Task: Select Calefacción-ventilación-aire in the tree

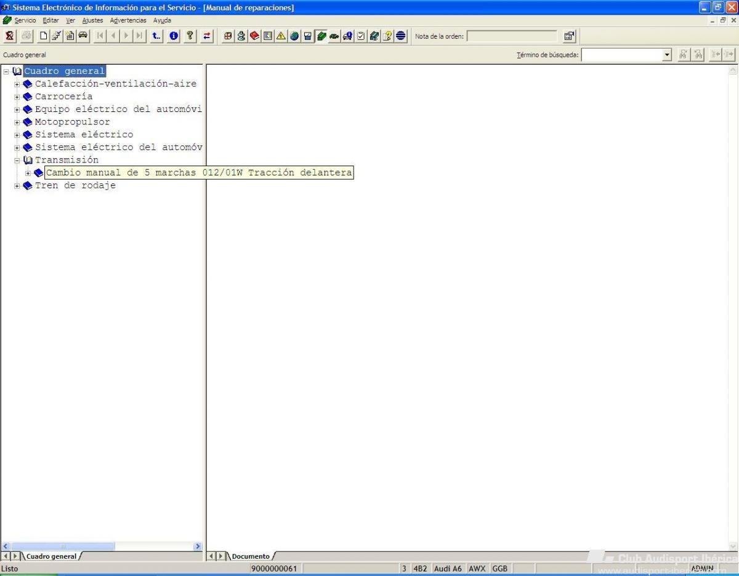Action: click(x=116, y=84)
